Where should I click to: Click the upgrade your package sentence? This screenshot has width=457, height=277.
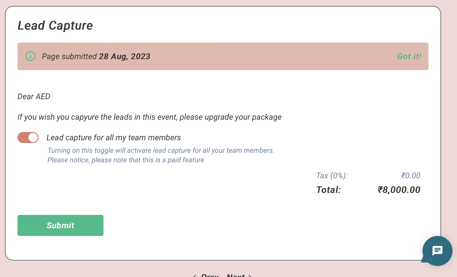(x=149, y=117)
